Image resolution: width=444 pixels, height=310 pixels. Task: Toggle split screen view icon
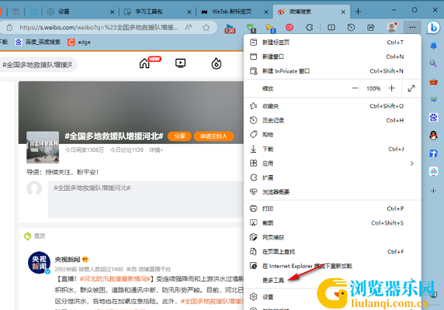click(x=331, y=27)
